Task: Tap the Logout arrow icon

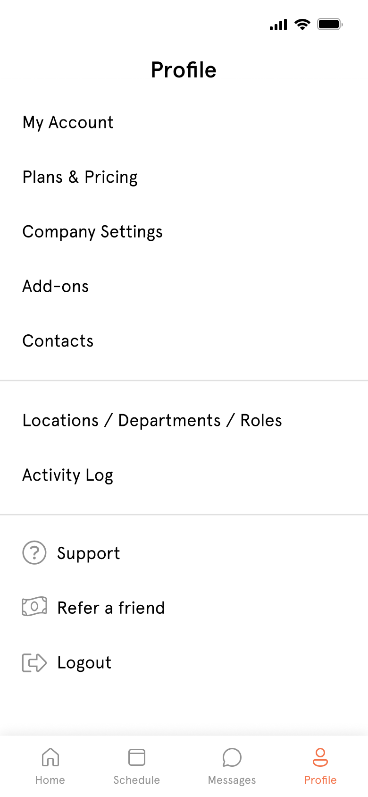Action: point(34,662)
